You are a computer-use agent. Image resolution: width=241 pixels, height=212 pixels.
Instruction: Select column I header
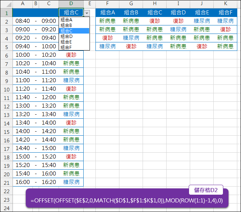pyautogui.click(x=178, y=4)
